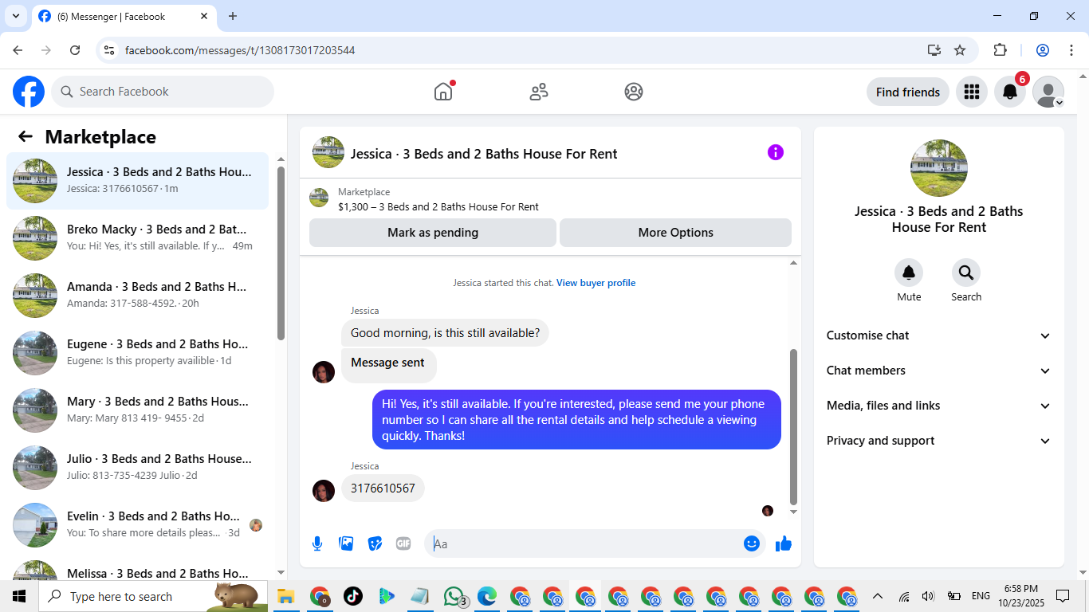
Task: Open Microsoft Edge from the taskbar
Action: [487, 596]
